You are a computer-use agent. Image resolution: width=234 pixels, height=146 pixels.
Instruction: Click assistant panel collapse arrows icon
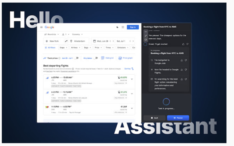pos(146,36)
